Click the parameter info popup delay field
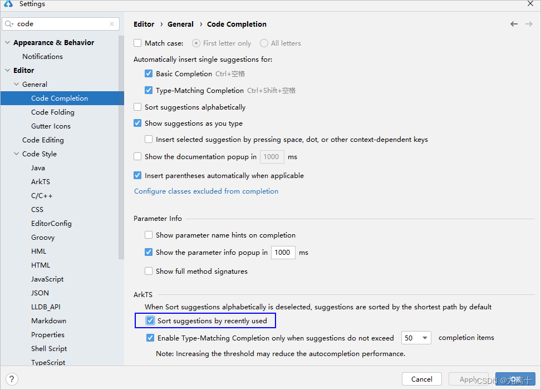 click(283, 253)
